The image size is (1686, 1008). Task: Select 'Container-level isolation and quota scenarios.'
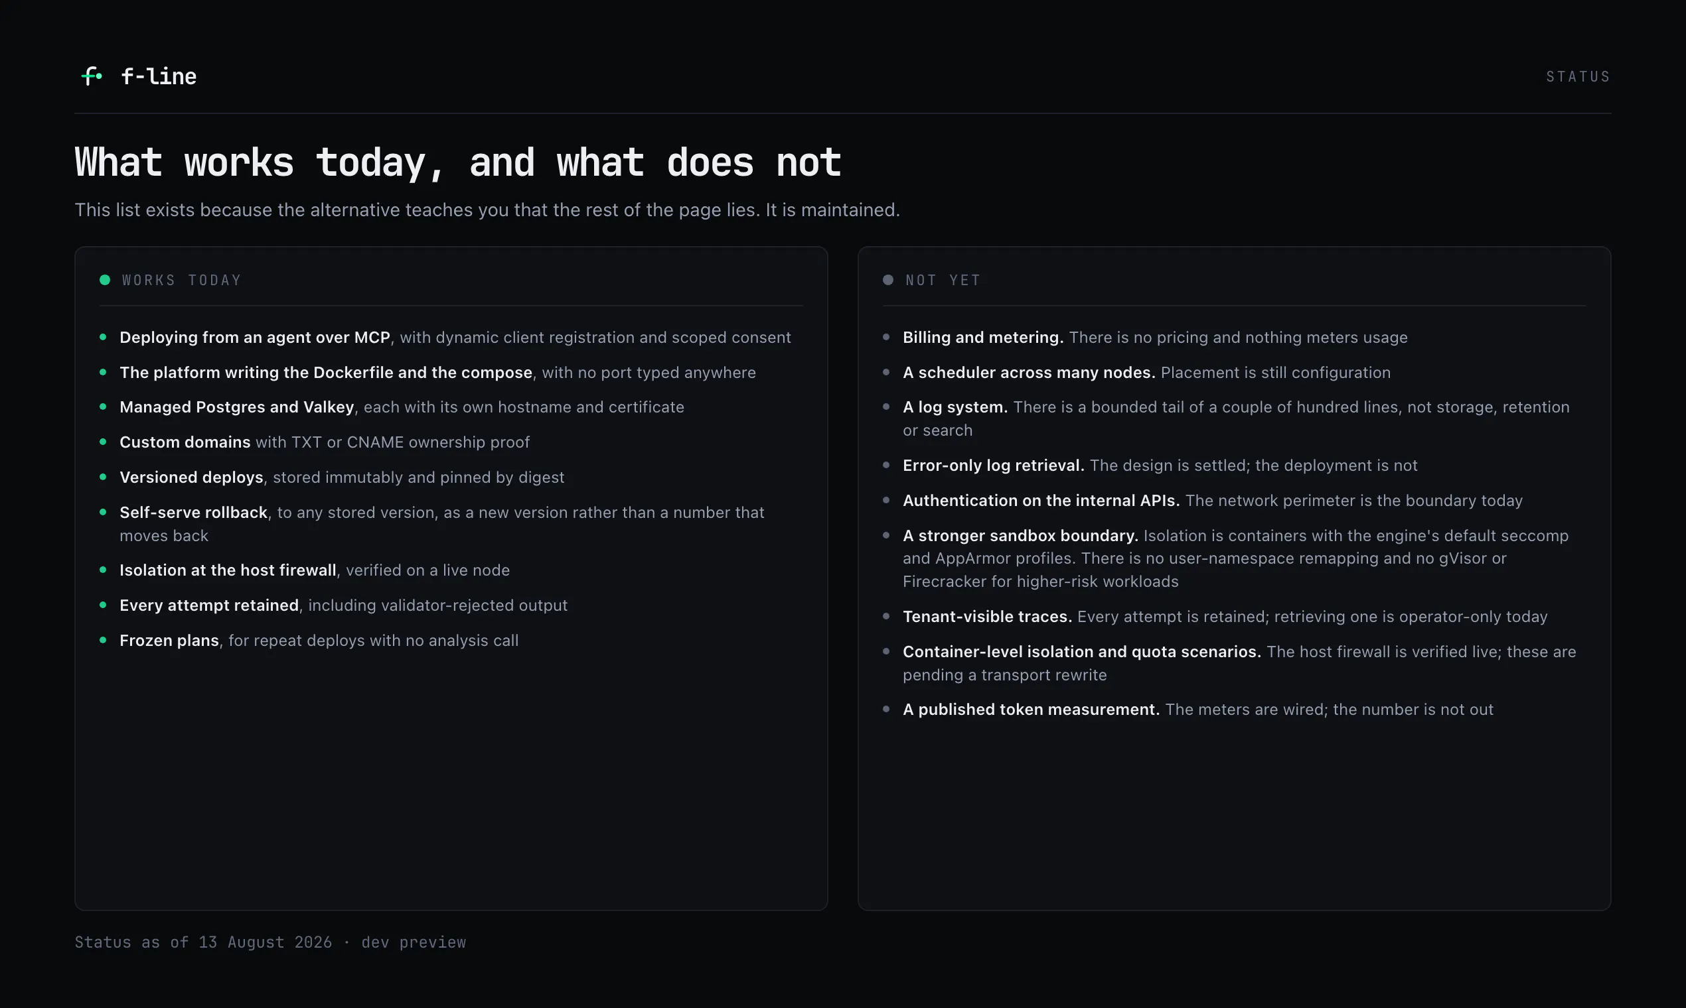[1083, 652]
